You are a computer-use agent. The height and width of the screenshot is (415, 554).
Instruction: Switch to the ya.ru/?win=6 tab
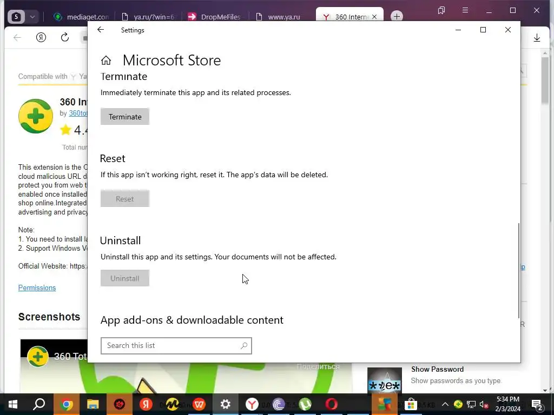click(148, 17)
